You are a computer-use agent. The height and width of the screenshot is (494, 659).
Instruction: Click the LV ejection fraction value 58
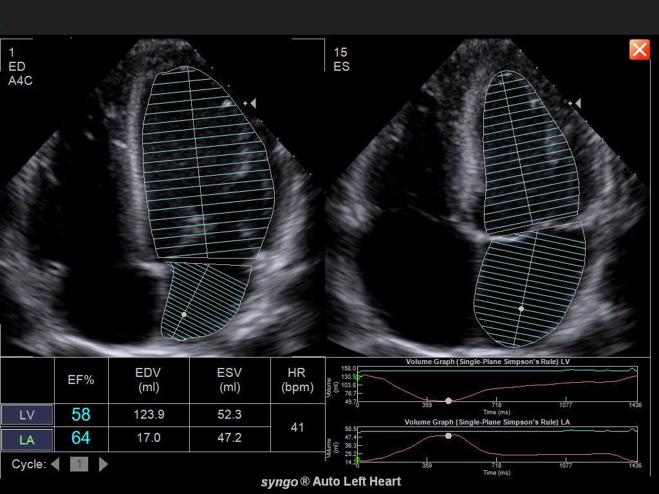coord(81,415)
